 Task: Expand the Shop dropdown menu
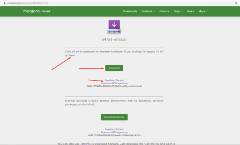[178, 11]
